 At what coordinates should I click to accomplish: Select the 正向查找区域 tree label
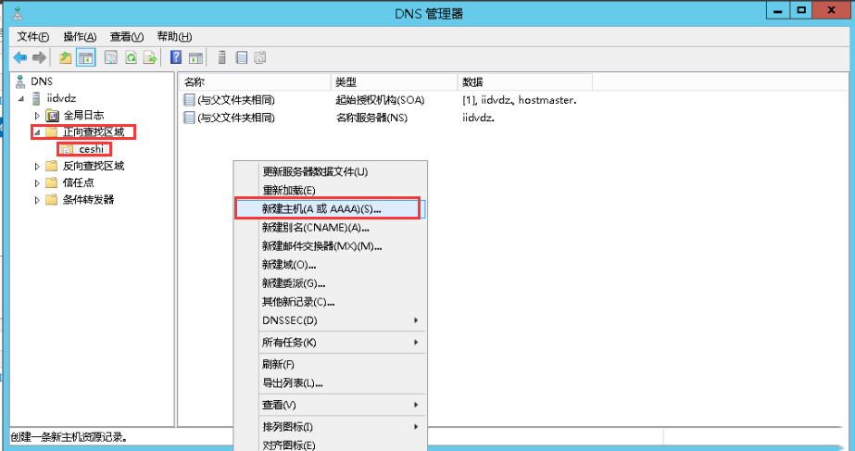(94, 132)
